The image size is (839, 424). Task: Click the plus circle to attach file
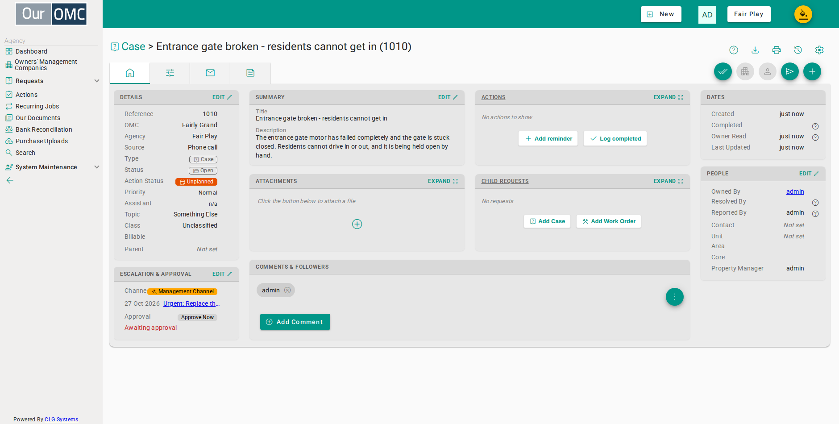(357, 224)
